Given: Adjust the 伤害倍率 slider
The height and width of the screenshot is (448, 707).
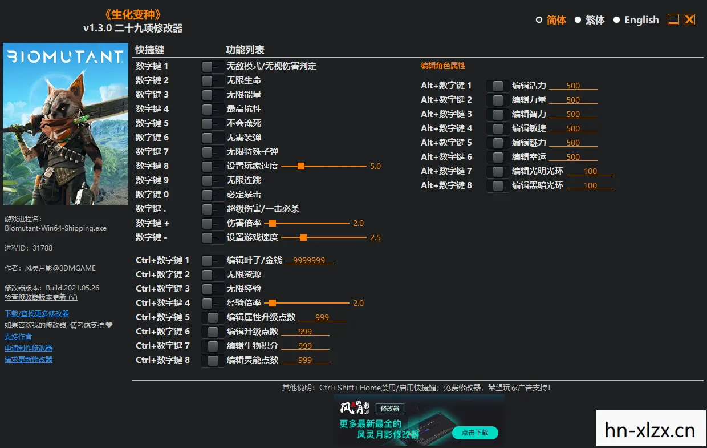Looking at the screenshot, I should [x=307, y=223].
